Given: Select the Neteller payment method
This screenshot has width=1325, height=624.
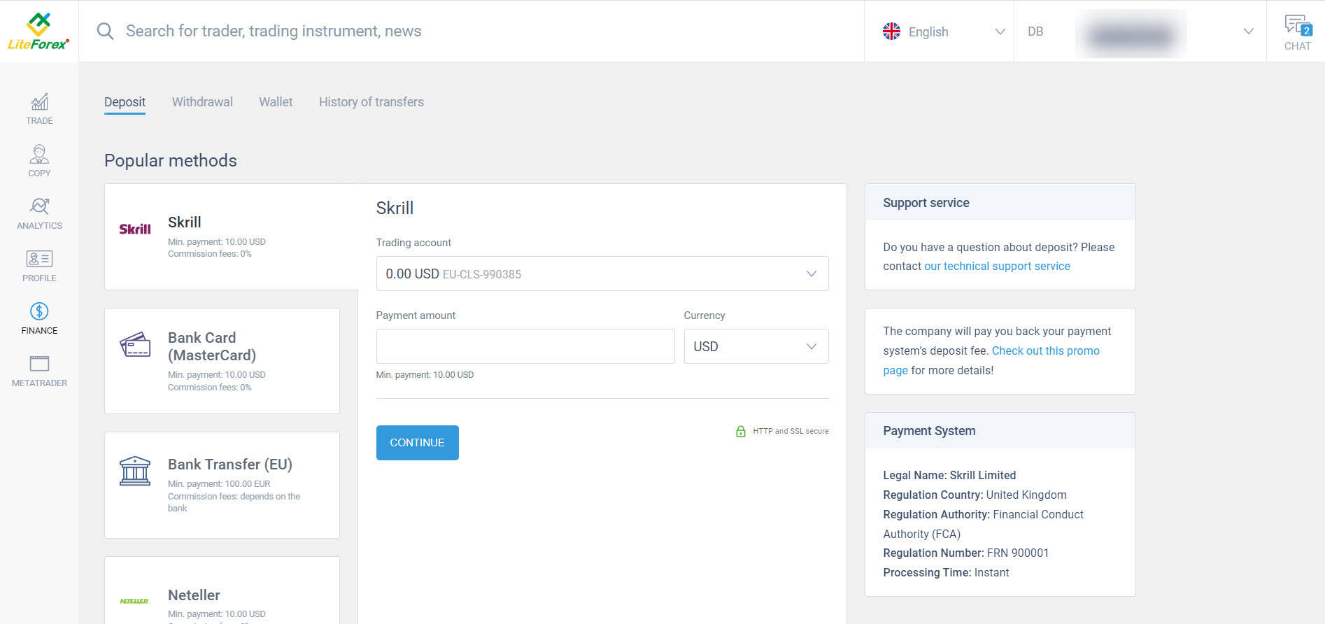Looking at the screenshot, I should pos(222,590).
